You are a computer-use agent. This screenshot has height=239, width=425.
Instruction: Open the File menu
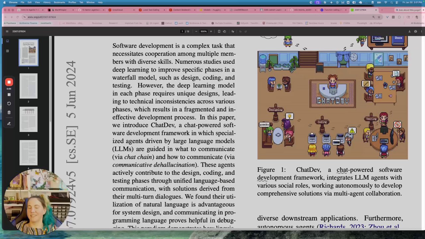23,2
